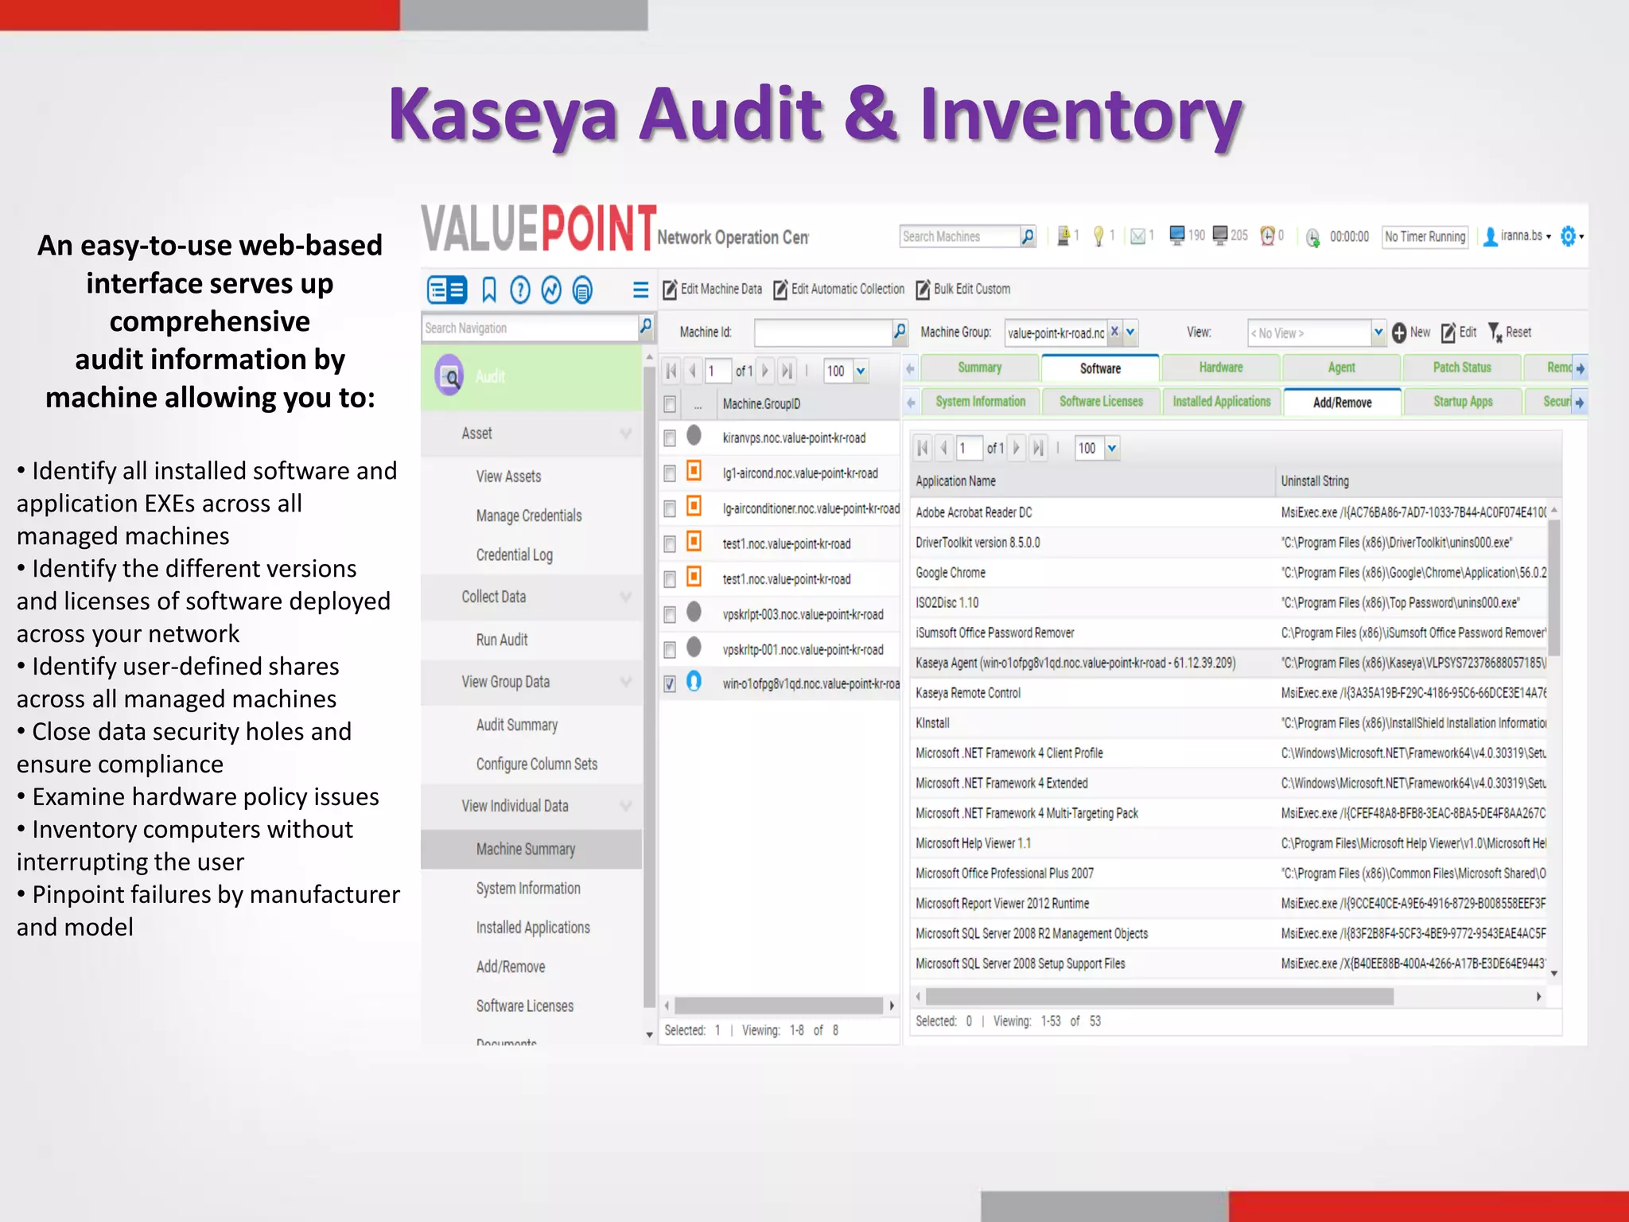Open Add/Remove list page size 100 dropdown
Image resolution: width=1629 pixels, height=1222 pixels.
pos(1111,448)
